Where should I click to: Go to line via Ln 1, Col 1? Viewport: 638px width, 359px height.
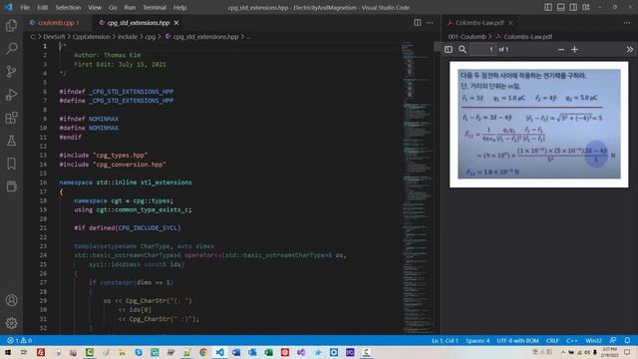(445, 340)
